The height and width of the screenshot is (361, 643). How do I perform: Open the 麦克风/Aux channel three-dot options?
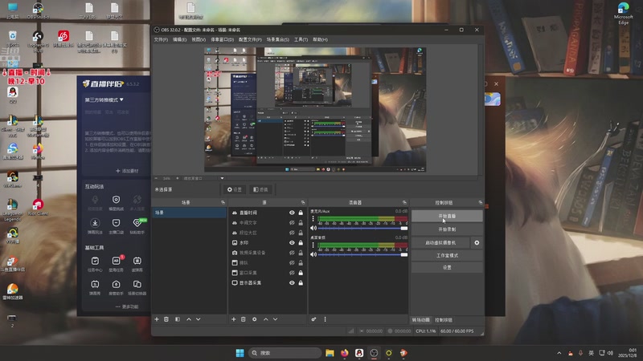tap(313, 219)
